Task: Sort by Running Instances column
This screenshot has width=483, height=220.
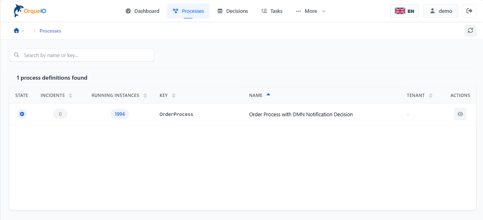Action: 145,95
